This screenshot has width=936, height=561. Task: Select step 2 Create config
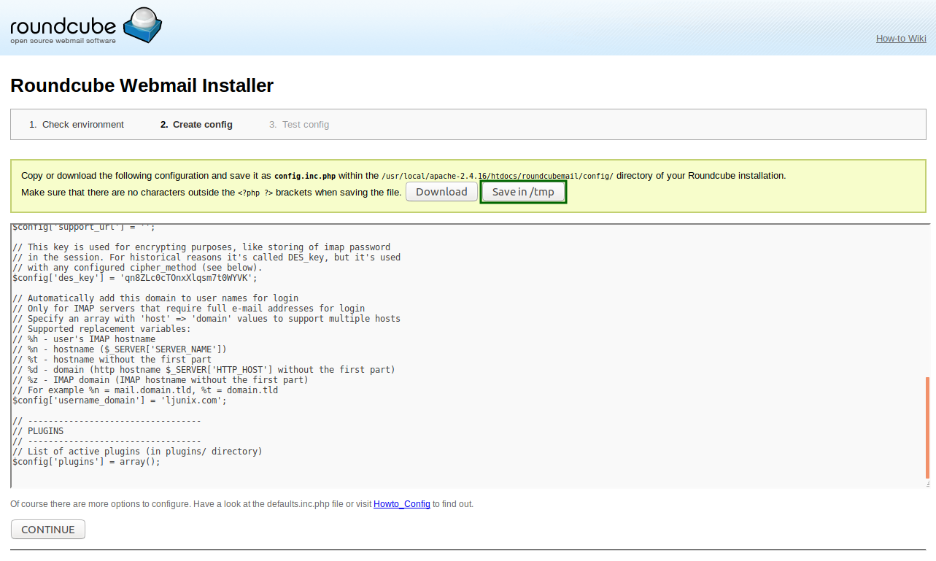(x=196, y=125)
